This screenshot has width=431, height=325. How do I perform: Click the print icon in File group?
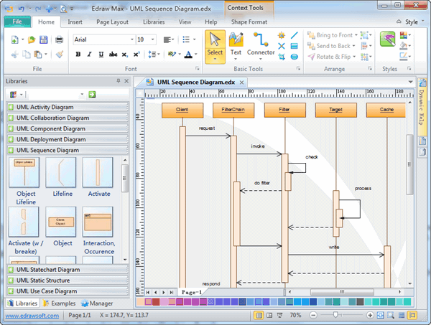click(60, 39)
